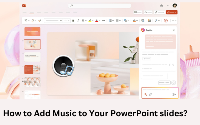Select slide 1 thumbnail
Screen dimensions: 200x125
pyautogui.click(x=32, y=32)
